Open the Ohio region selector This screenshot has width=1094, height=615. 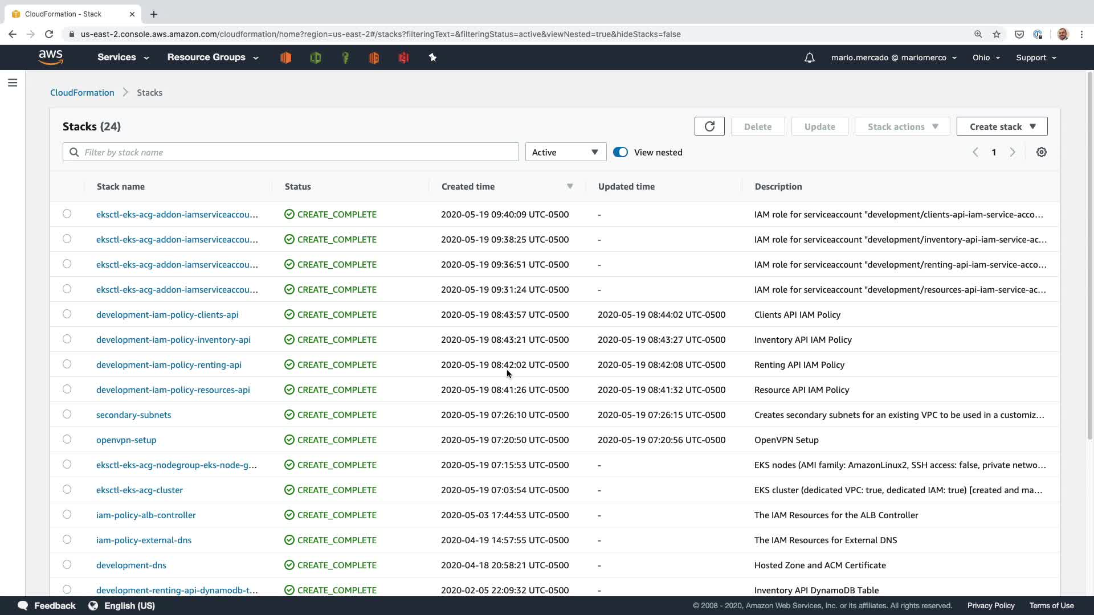[x=986, y=58]
